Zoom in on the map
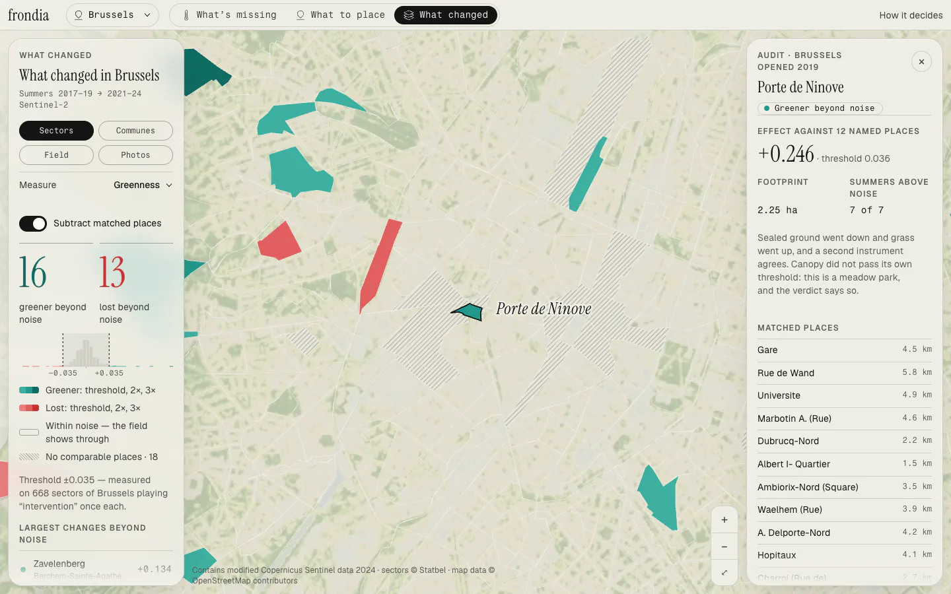This screenshot has height=594, width=951. (x=724, y=520)
